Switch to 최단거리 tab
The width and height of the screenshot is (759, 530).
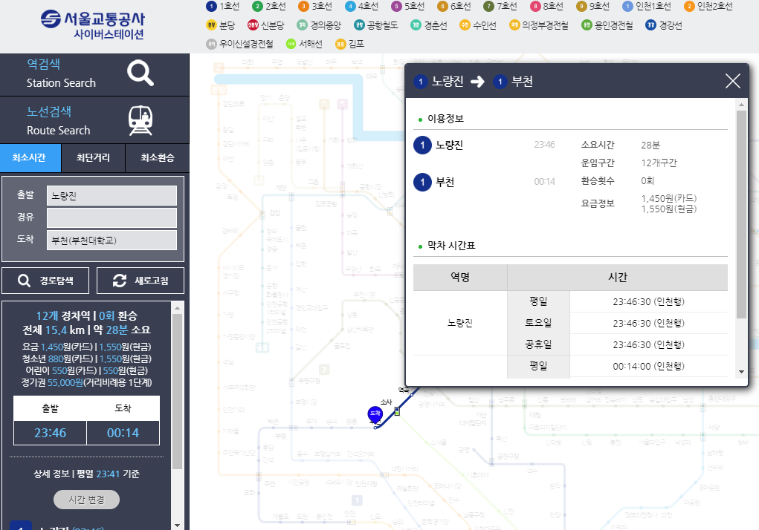[93, 157]
